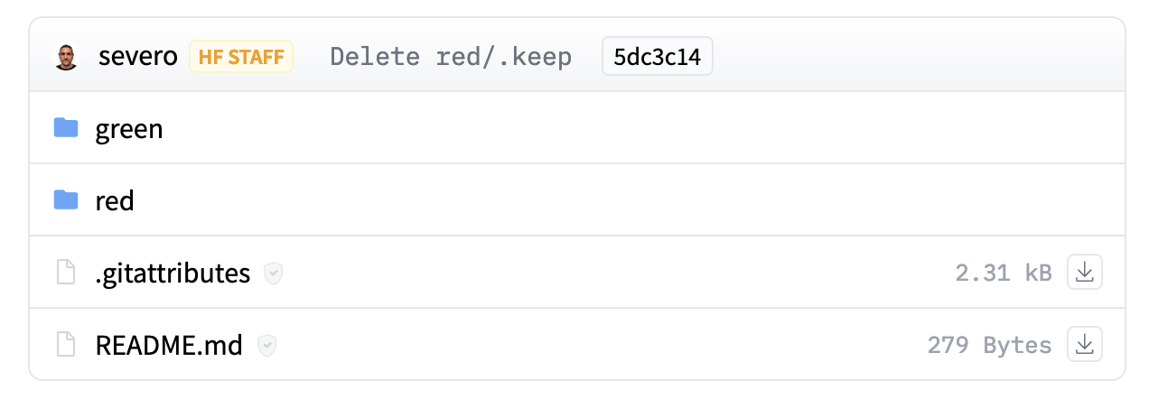
Task: Click the 2.31 kB file size
Action: point(1003,273)
